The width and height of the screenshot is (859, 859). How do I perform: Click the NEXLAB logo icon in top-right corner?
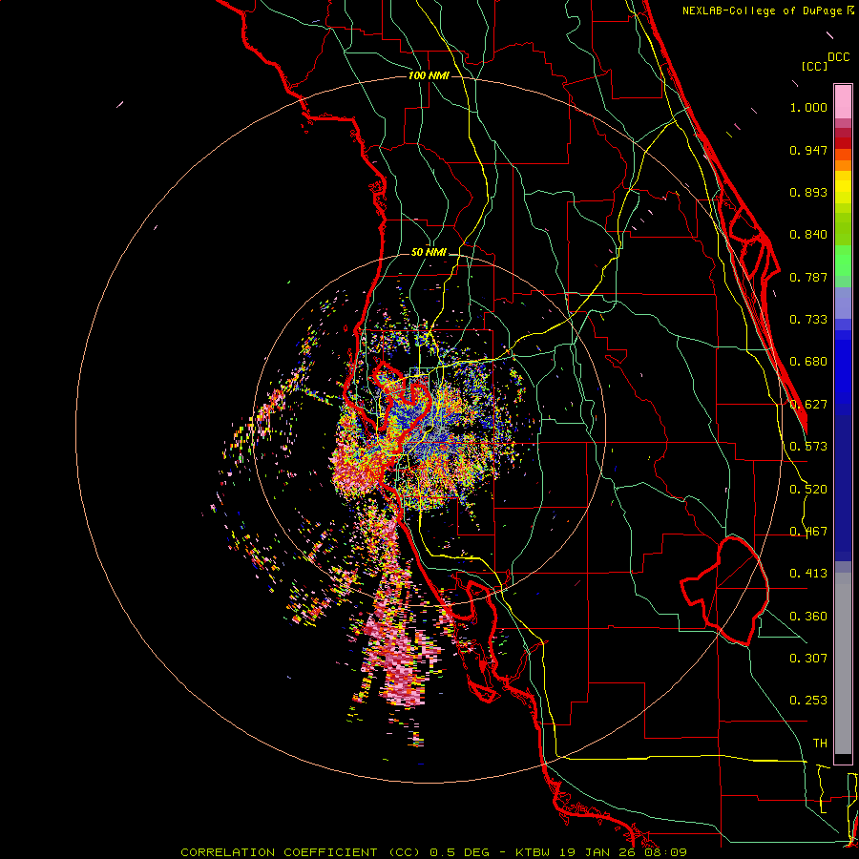850,10
